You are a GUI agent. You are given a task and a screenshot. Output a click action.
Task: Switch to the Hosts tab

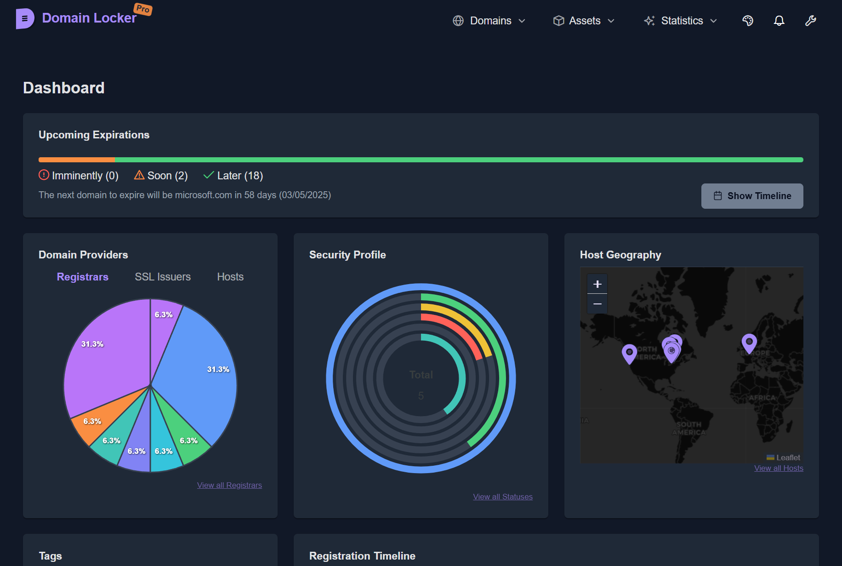coord(230,276)
